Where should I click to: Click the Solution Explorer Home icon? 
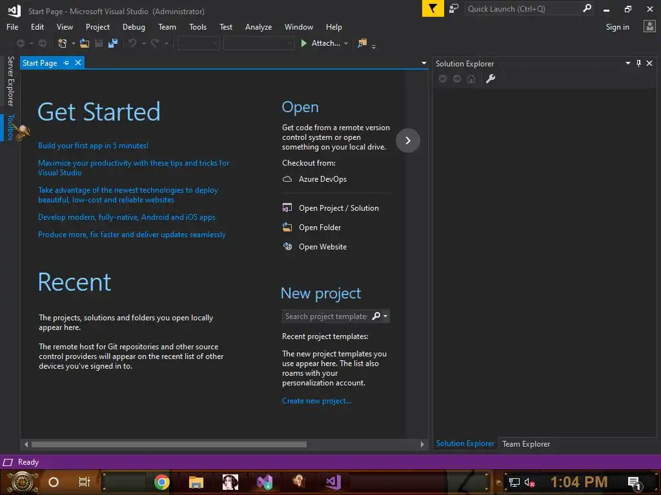click(471, 79)
